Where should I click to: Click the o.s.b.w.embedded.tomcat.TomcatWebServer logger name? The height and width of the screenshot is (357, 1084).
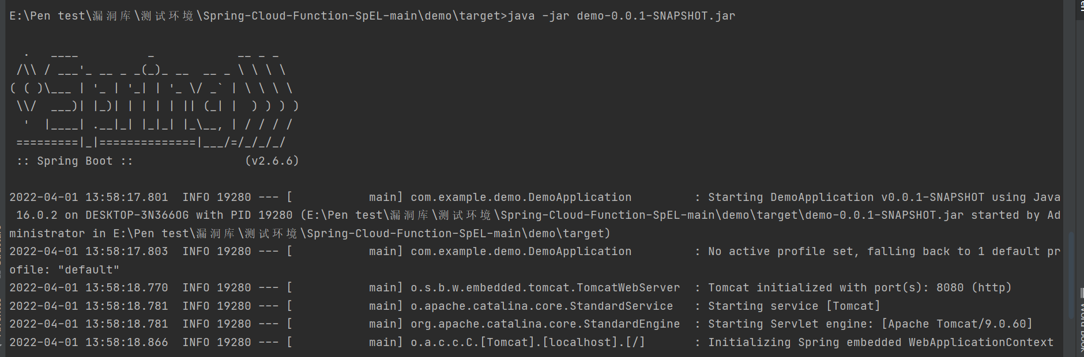[x=545, y=288]
